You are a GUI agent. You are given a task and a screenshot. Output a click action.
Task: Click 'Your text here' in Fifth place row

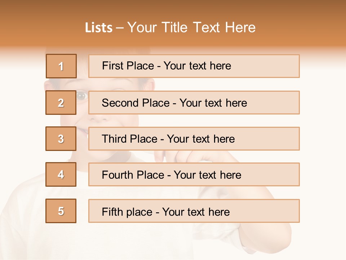196,212
